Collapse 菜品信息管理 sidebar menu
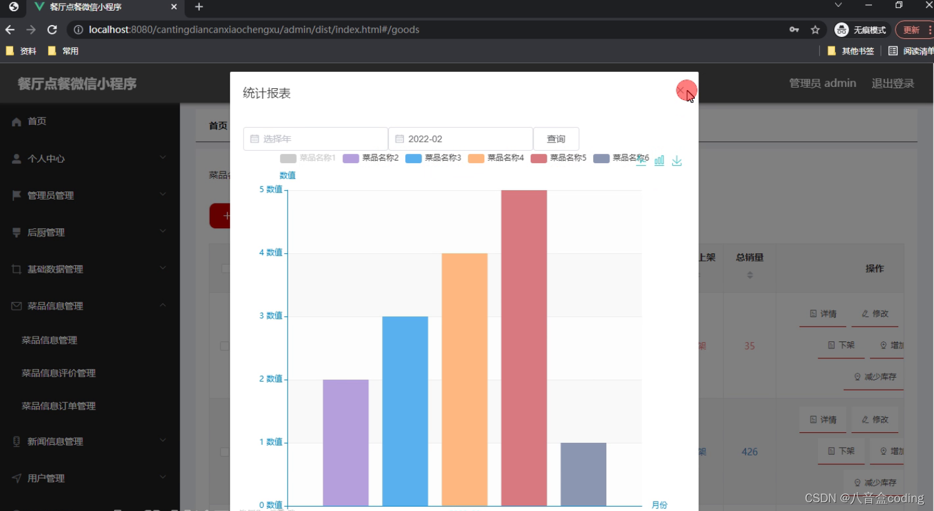Screen dimensions: 934x511 pyautogui.click(x=90, y=306)
